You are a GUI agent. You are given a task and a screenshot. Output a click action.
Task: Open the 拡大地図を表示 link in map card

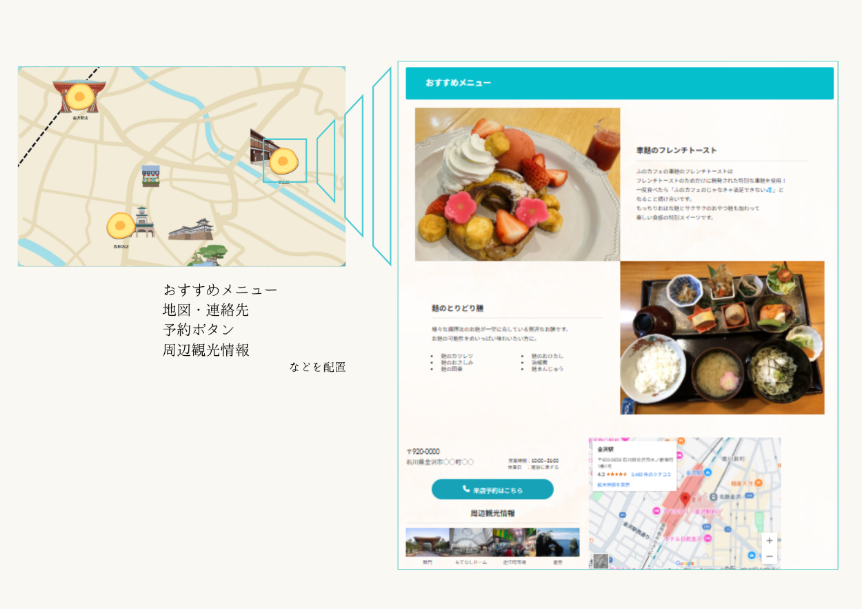click(x=613, y=484)
